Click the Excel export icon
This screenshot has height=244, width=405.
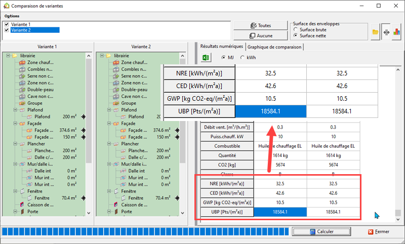coord(206,58)
